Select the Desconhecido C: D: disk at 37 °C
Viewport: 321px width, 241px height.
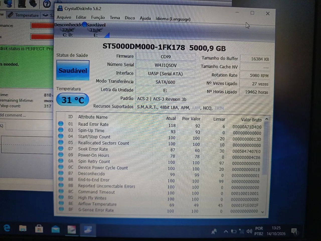(x=68, y=30)
